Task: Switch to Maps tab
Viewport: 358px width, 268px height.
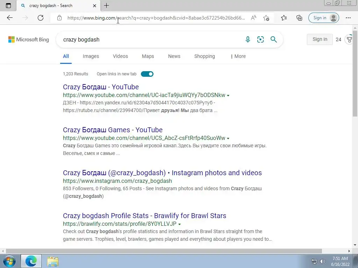Action: click(x=148, y=56)
